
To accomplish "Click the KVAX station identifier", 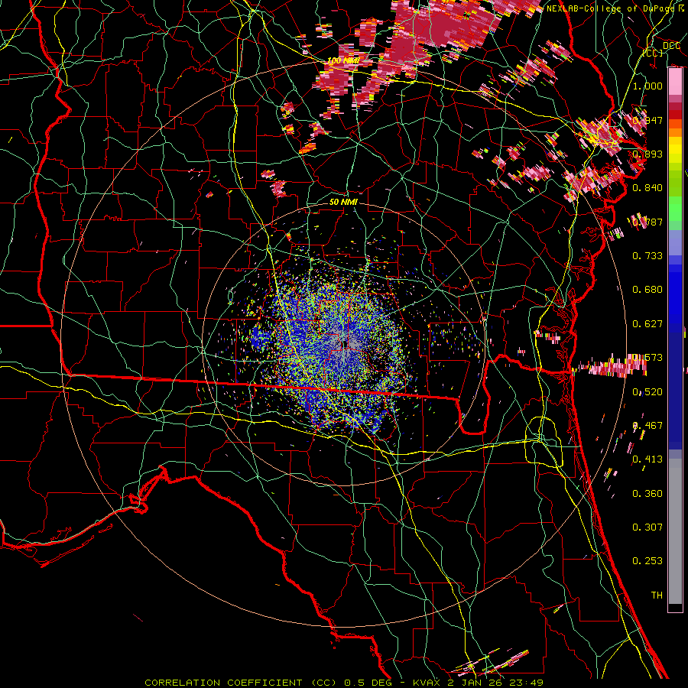I will tap(428, 683).
